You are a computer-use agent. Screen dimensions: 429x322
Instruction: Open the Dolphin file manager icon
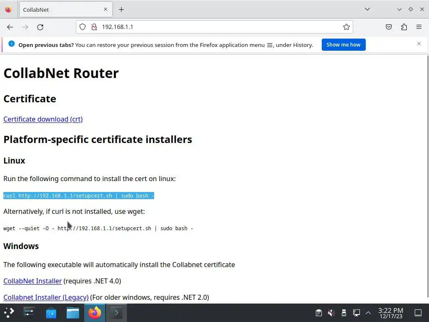point(73,313)
